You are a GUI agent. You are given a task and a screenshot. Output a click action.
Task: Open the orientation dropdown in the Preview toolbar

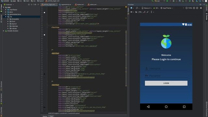(137, 8)
